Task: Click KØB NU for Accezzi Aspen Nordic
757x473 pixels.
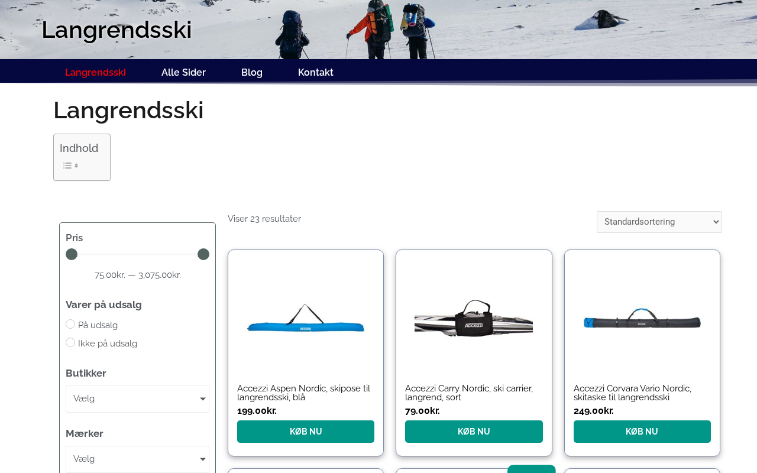Action: point(306,432)
